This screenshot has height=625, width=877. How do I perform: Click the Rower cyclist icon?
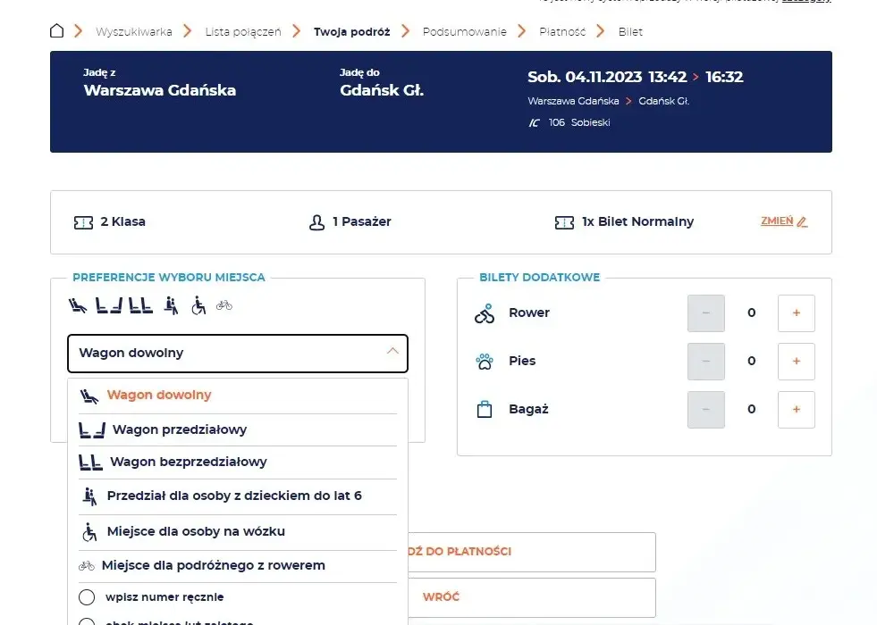coord(485,313)
